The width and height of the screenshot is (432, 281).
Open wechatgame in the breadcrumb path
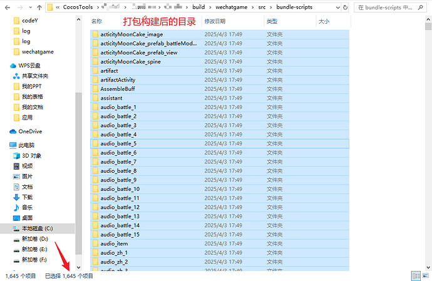coord(232,7)
